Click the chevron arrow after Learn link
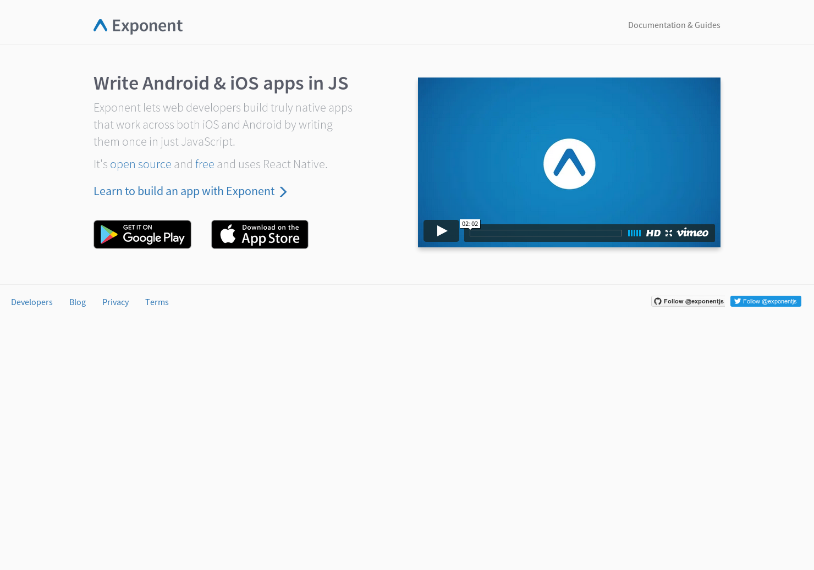This screenshot has height=570, width=814. 283,192
